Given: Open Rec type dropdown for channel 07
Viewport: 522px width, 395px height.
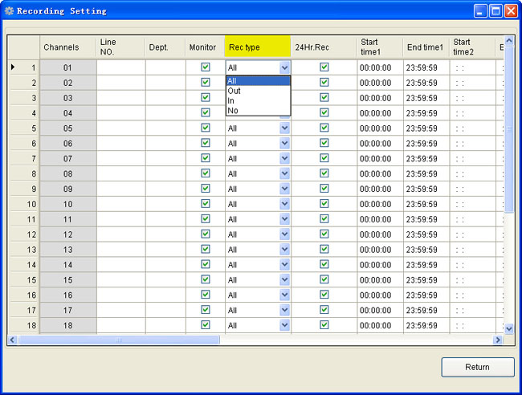Looking at the screenshot, I should pos(284,158).
